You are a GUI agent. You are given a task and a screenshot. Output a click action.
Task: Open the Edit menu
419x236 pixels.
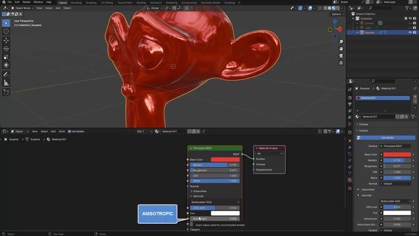(x=17, y=2)
